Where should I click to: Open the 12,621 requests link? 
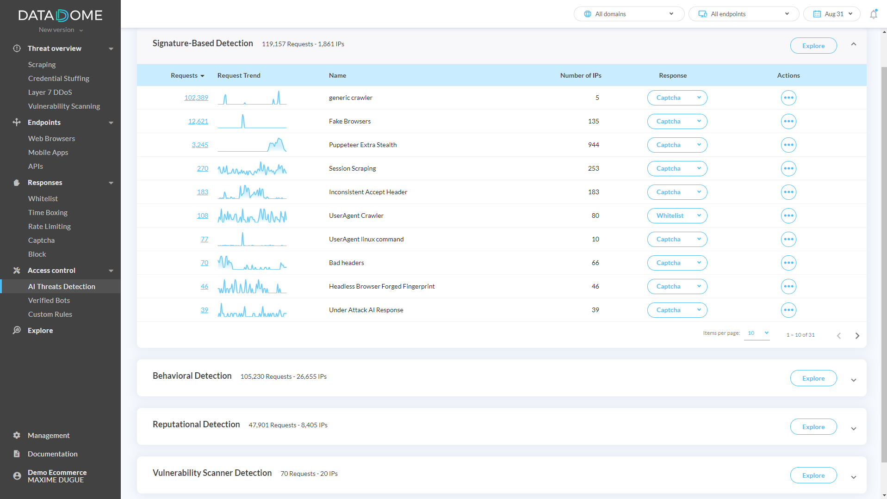[198, 121]
